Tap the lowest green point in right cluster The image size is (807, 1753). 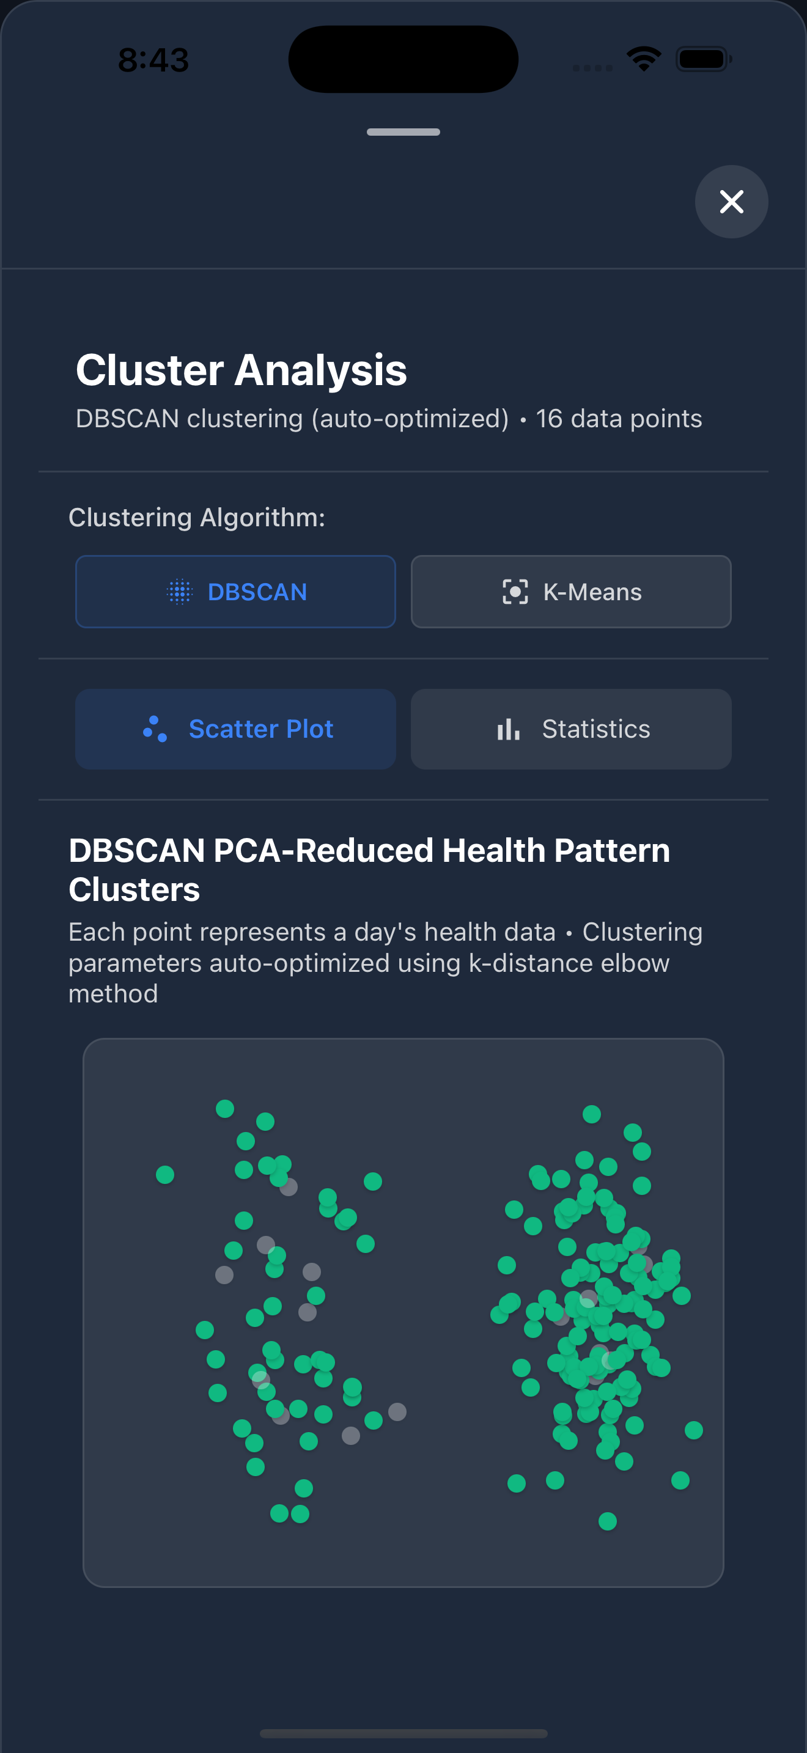point(608,1521)
